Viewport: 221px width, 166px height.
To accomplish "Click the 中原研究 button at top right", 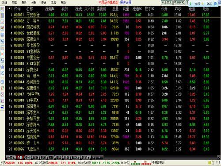I will pos(179,3).
